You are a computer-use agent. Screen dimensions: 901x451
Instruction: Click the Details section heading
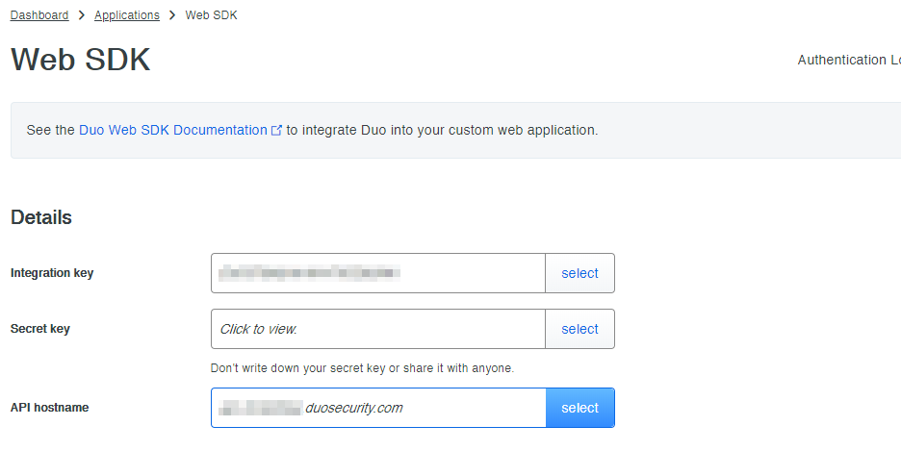41,217
